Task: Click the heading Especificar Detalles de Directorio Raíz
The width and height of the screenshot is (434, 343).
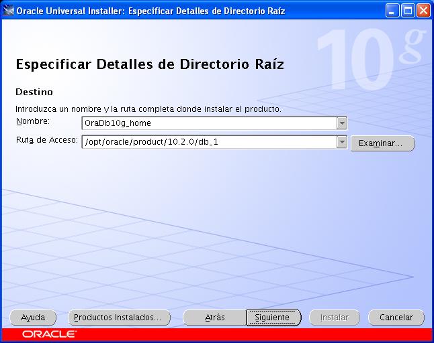Action: tap(150, 64)
